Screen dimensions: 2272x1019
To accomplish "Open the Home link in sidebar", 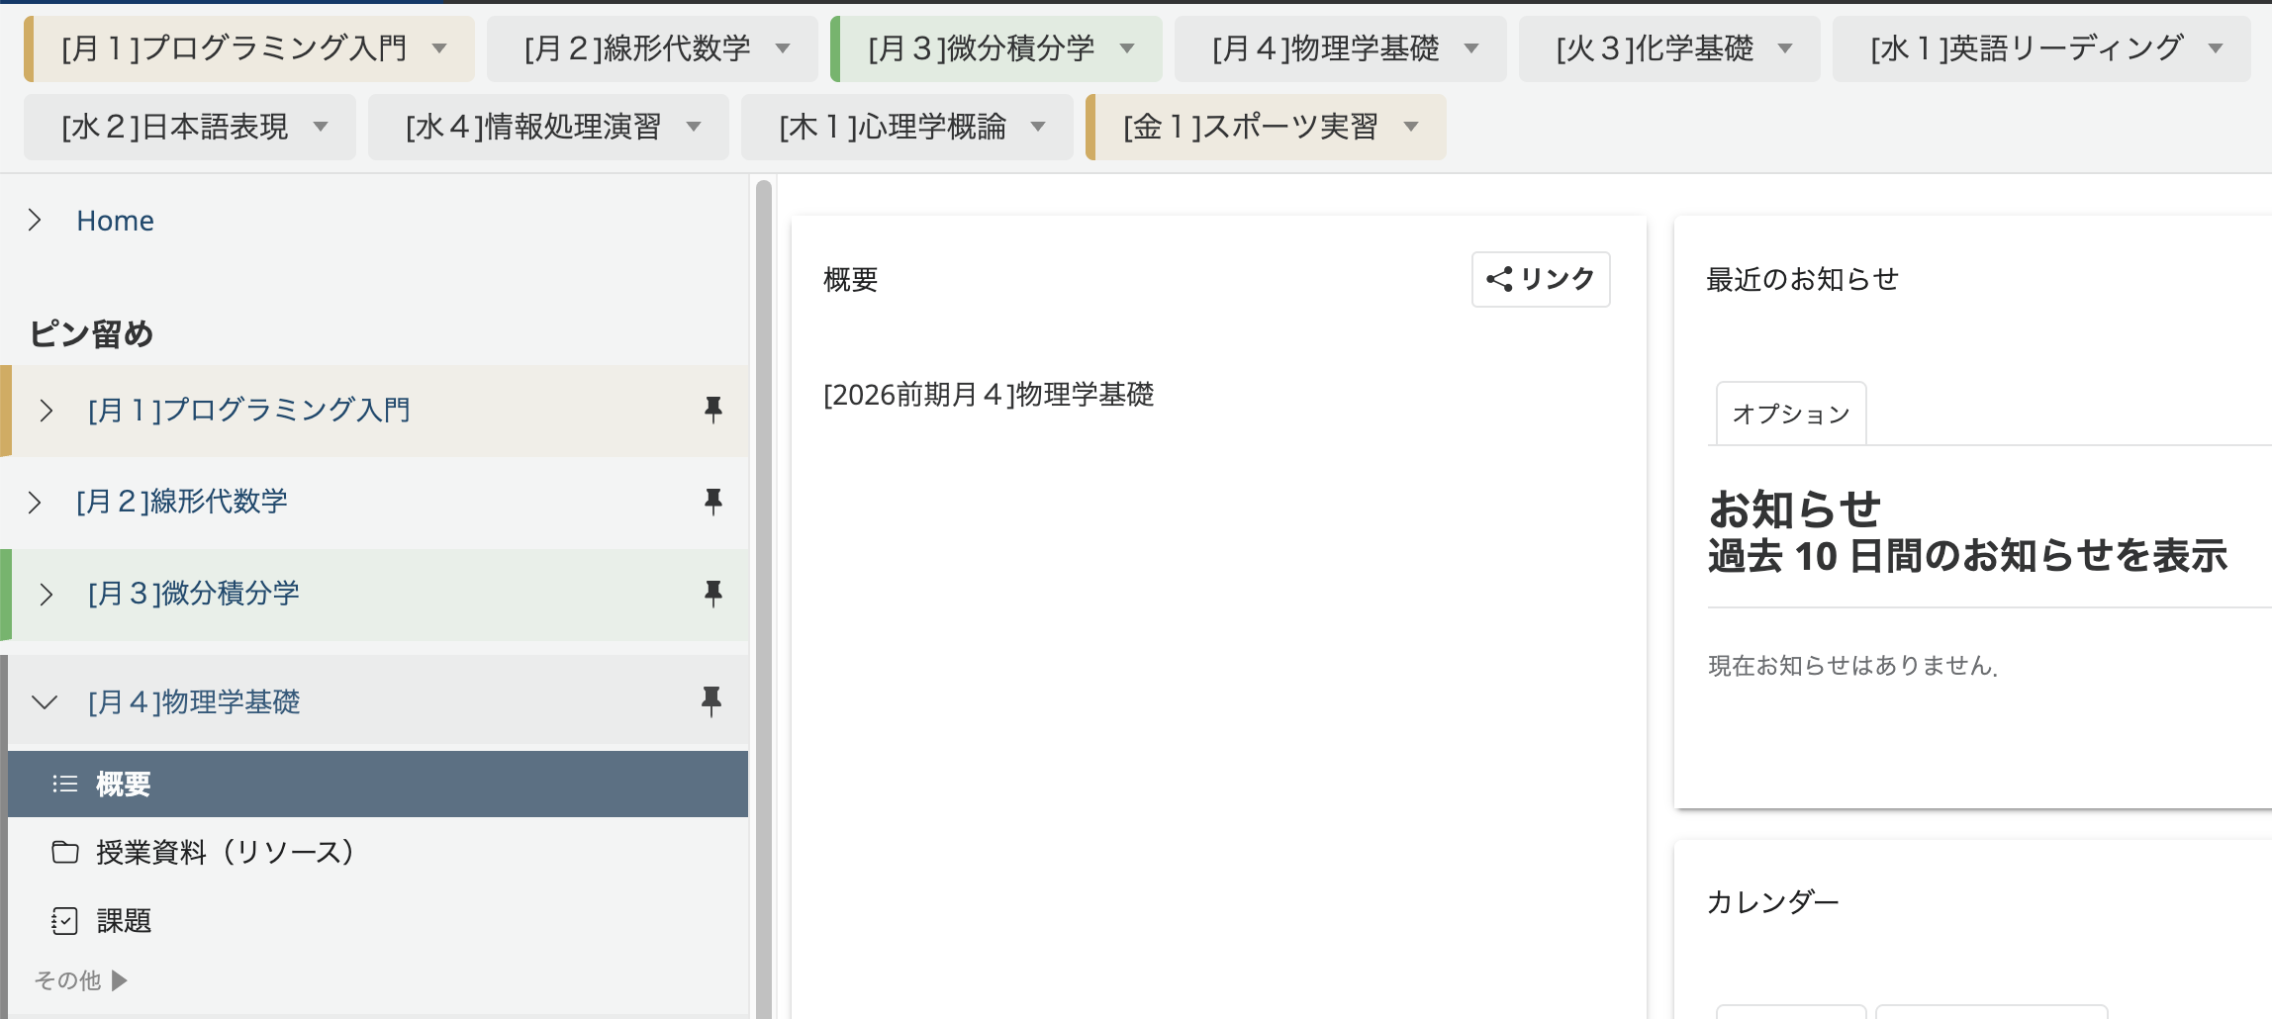I will click(x=115, y=221).
